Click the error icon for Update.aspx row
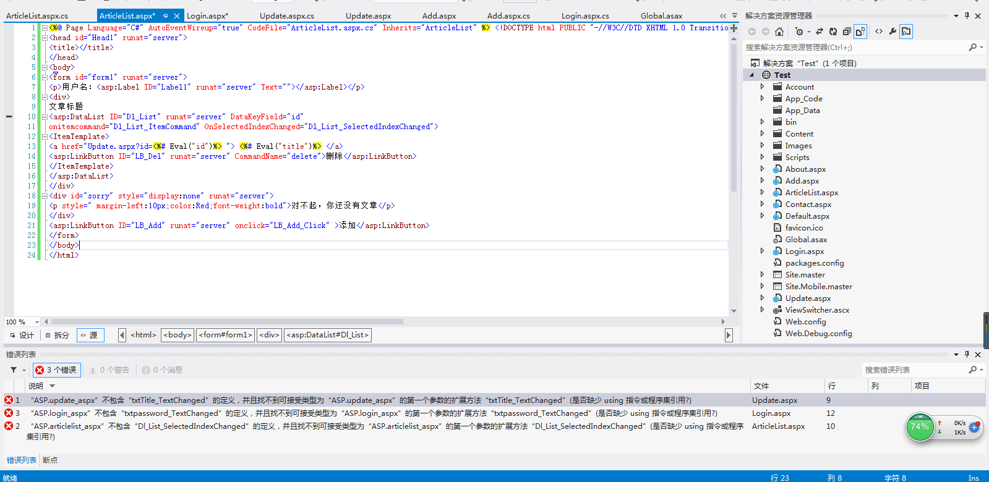The width and height of the screenshot is (989, 482). point(9,400)
